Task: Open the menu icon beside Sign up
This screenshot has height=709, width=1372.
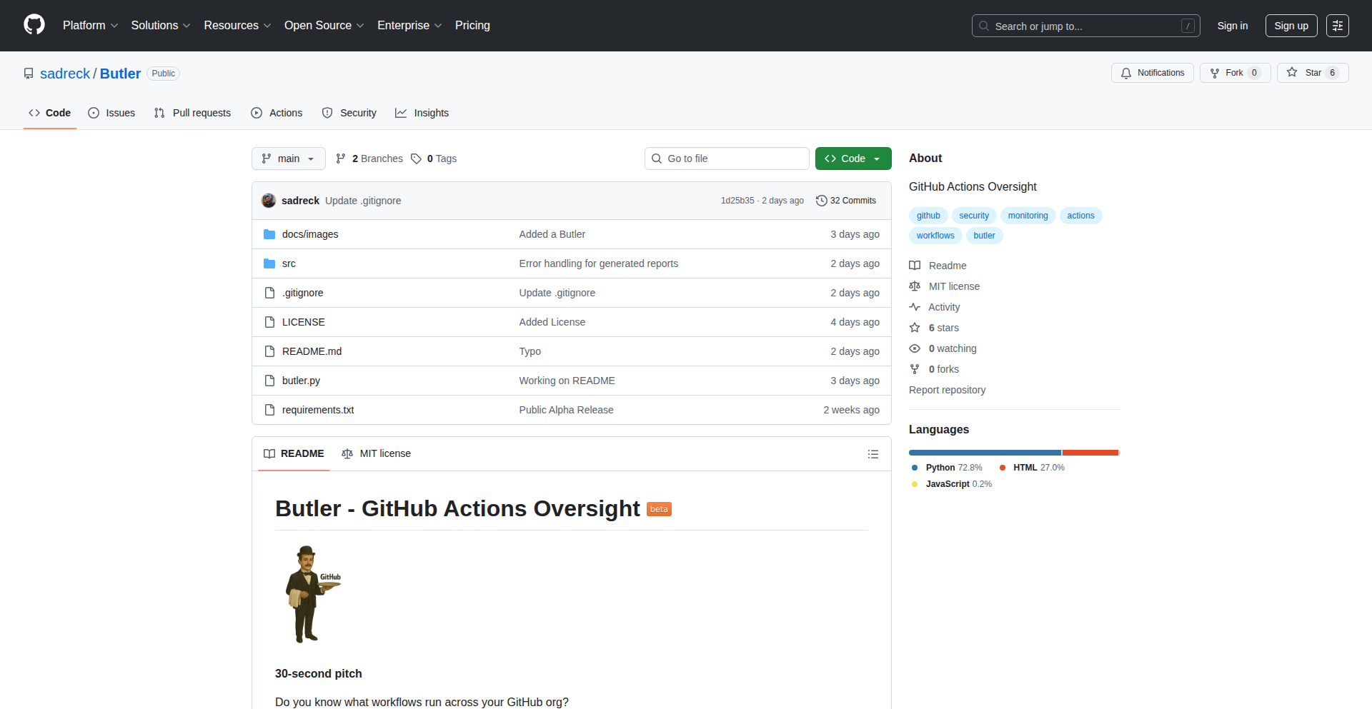Action: click(1337, 26)
